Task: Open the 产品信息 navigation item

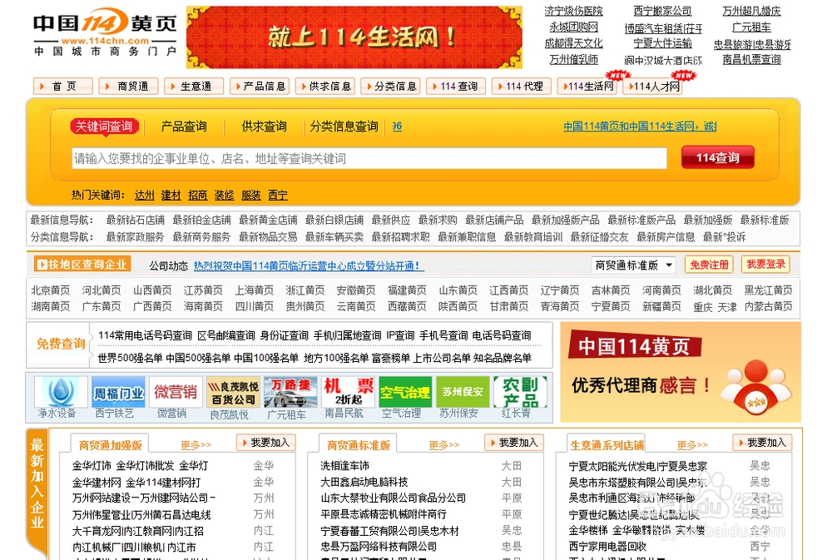Action: pos(260,86)
